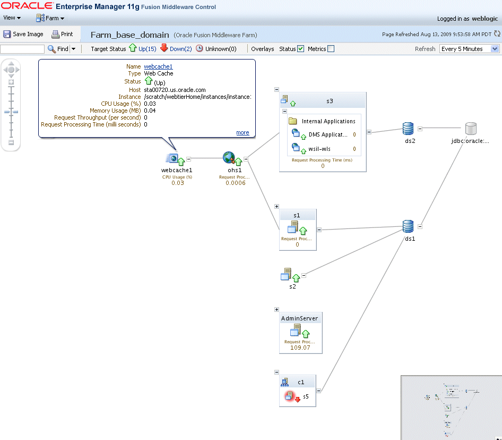Screen dimensions: 502x440
Task: Collapse the s2 connector
Action: click(x=304, y=275)
